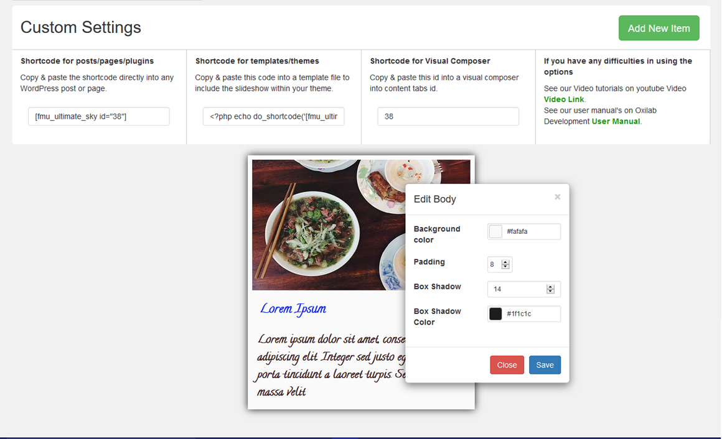Image resolution: width=722 pixels, height=439 pixels.
Task: Click the 'Shortcode for posts/pages/plugins' heading
Action: tap(87, 61)
